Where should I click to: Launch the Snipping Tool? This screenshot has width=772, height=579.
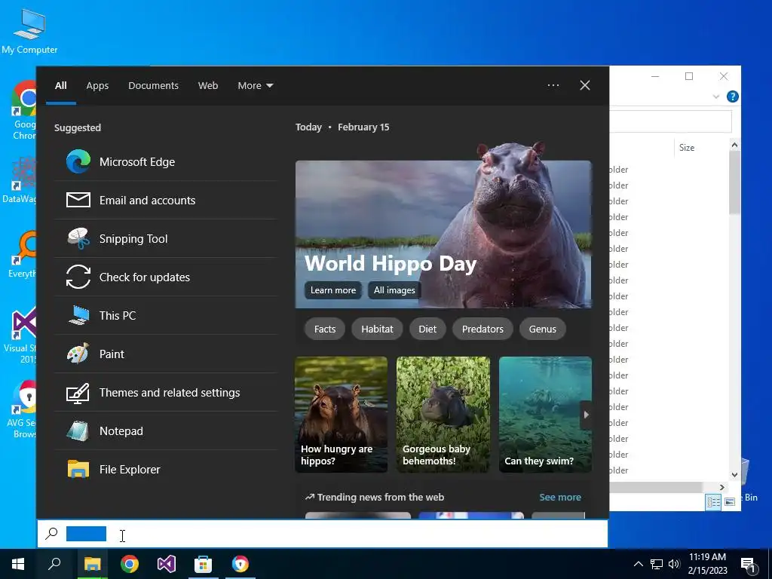[166, 239]
